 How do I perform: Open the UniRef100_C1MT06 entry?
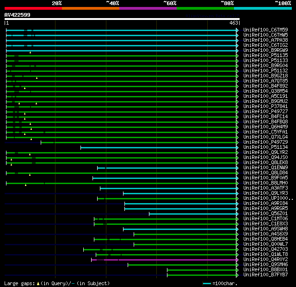[265, 219]
